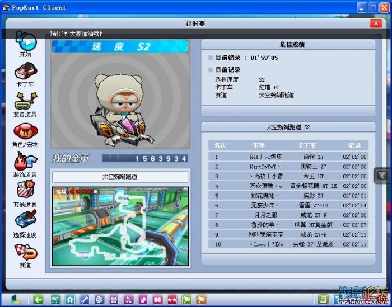Select rank 8 row with 凤翼 HT黄金版

coord(288,225)
